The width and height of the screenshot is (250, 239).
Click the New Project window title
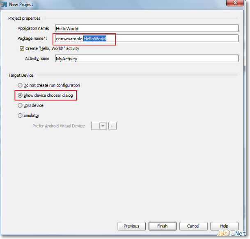(x=21, y=5)
